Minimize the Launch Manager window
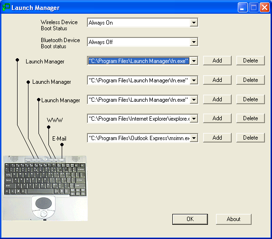272x239 pixels. pos(243,8)
